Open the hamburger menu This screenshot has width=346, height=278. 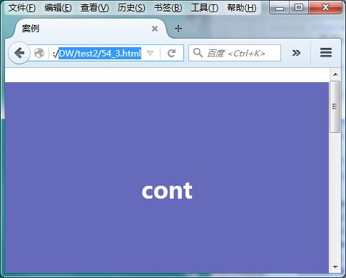[x=326, y=53]
